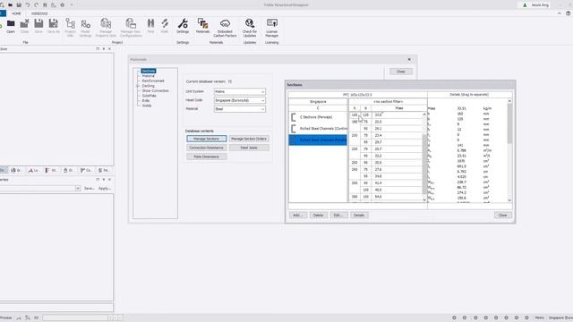Open Model Settings from the ribbon
Screen dimensions: 573x322
[x=86, y=28]
